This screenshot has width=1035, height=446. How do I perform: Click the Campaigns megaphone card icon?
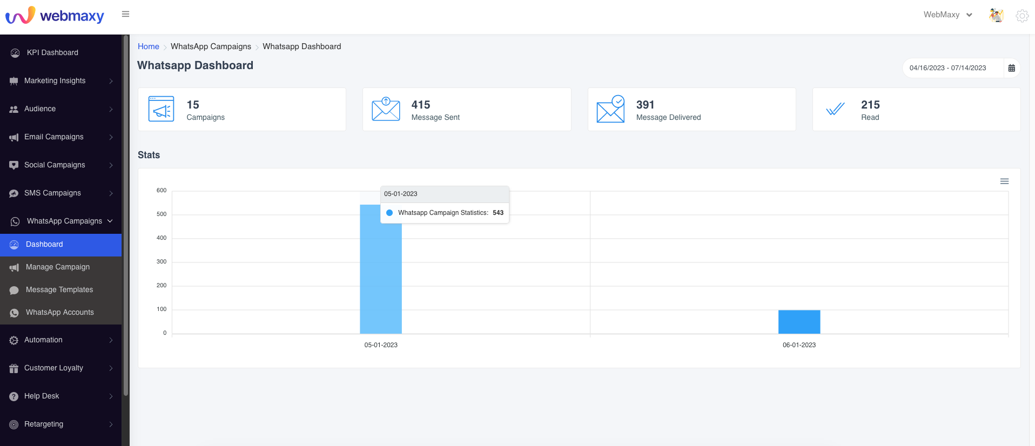(161, 109)
